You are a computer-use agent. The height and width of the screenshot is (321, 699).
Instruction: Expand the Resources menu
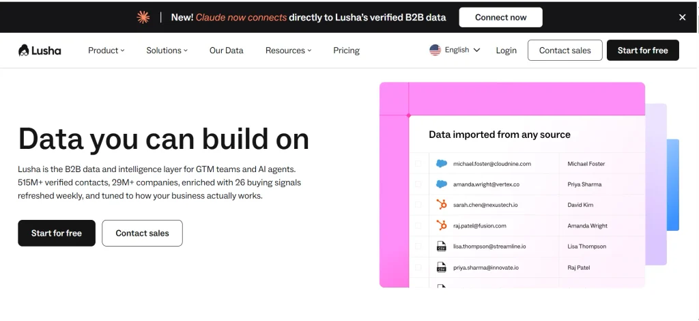coord(288,51)
